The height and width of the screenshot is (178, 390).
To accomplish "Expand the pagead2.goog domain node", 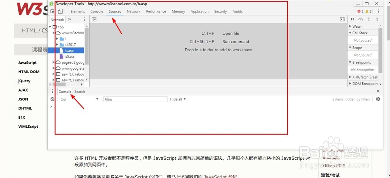I will [53, 63].
